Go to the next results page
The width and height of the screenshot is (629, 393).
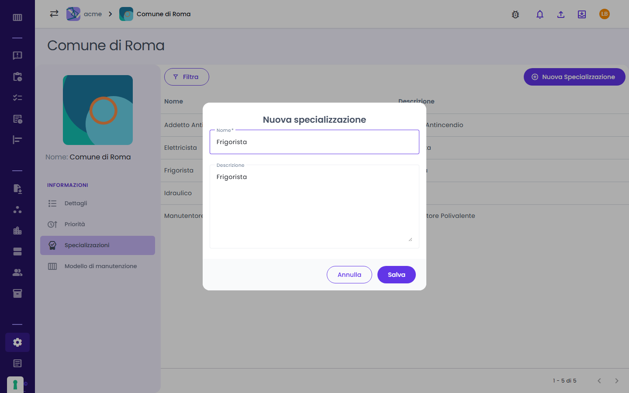coord(617,381)
